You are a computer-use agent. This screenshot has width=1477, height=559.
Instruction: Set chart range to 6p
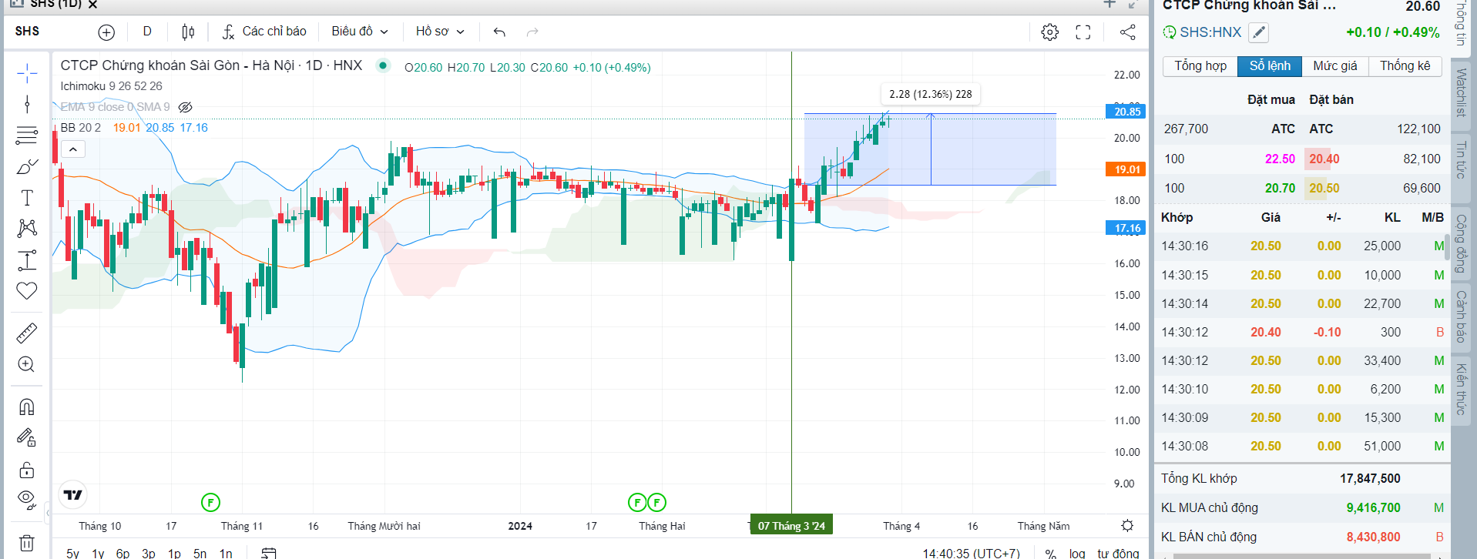point(123,554)
